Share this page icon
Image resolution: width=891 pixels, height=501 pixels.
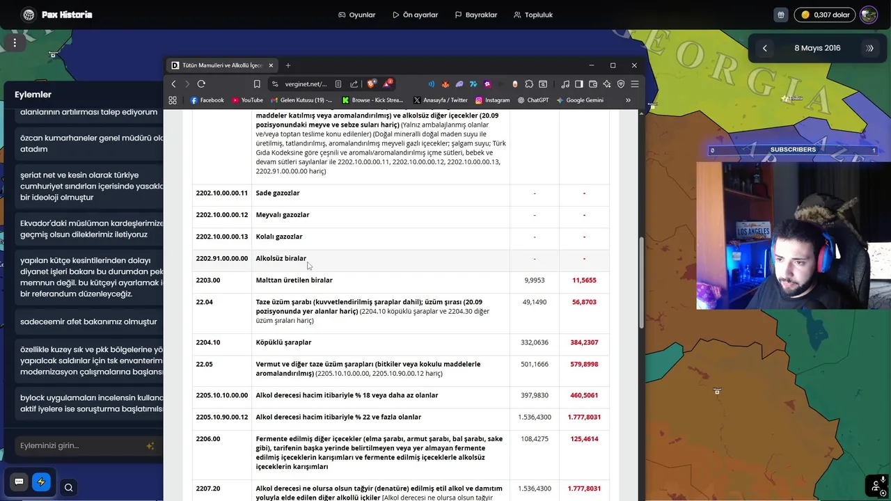pyautogui.click(x=354, y=83)
